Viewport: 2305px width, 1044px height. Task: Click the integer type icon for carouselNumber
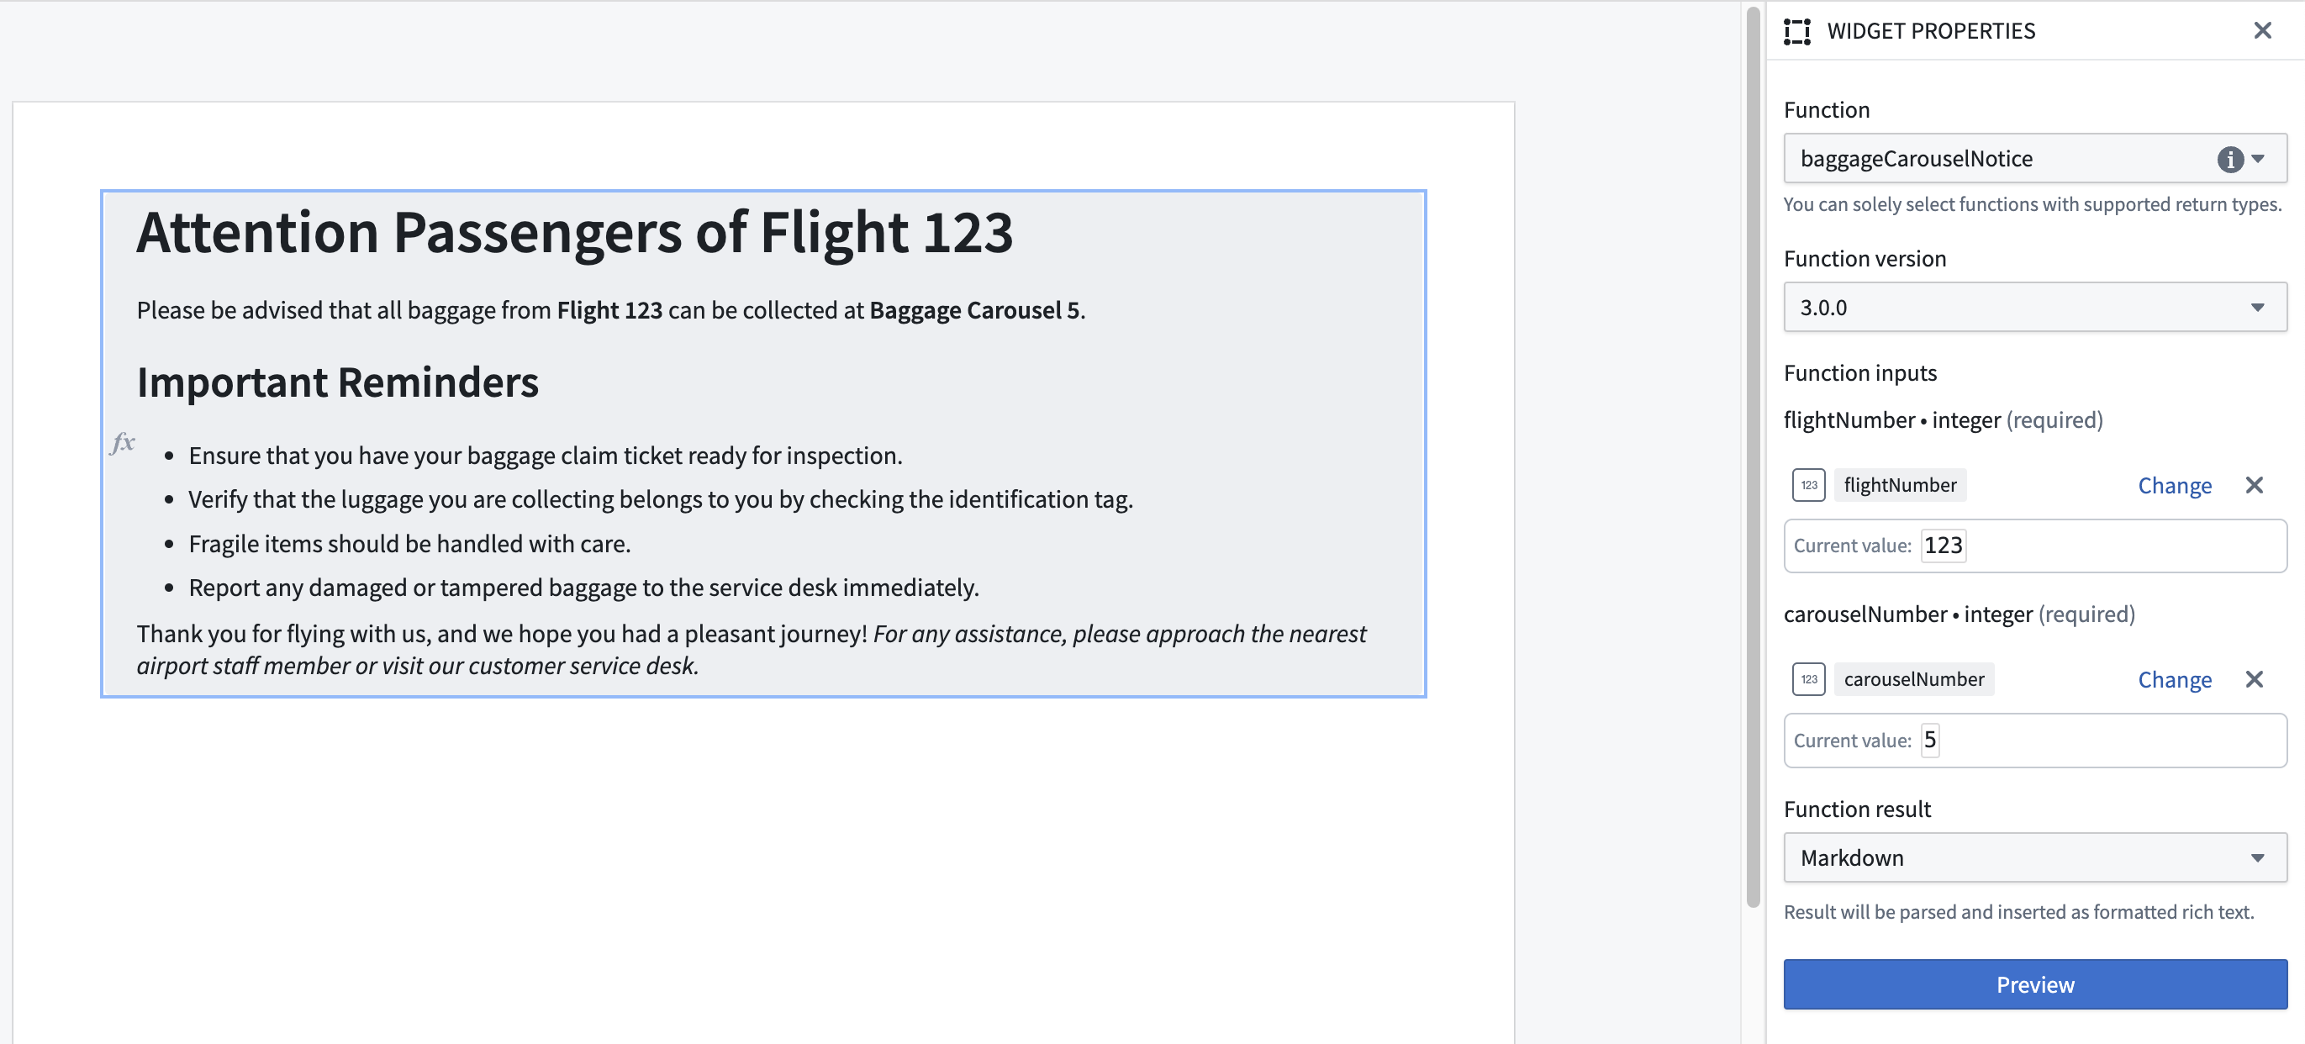pos(1808,679)
